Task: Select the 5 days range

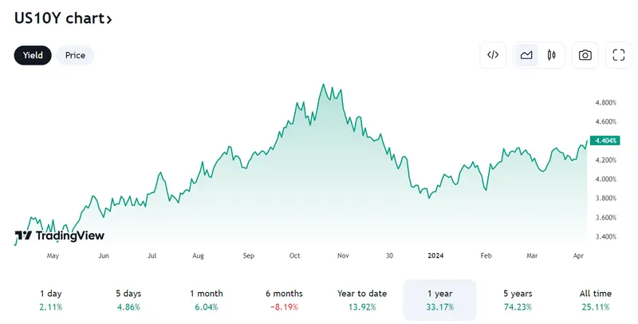Action: (x=128, y=299)
